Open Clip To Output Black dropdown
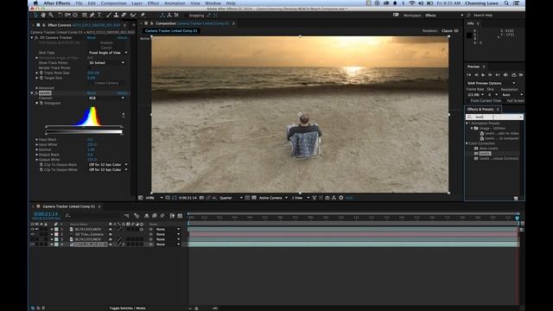Screen dimensions: 553x311 click(107, 165)
